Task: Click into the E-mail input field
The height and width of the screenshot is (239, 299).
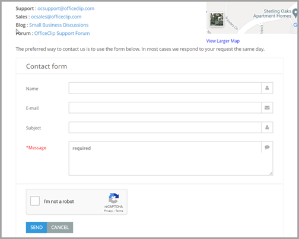Action: [x=165, y=108]
